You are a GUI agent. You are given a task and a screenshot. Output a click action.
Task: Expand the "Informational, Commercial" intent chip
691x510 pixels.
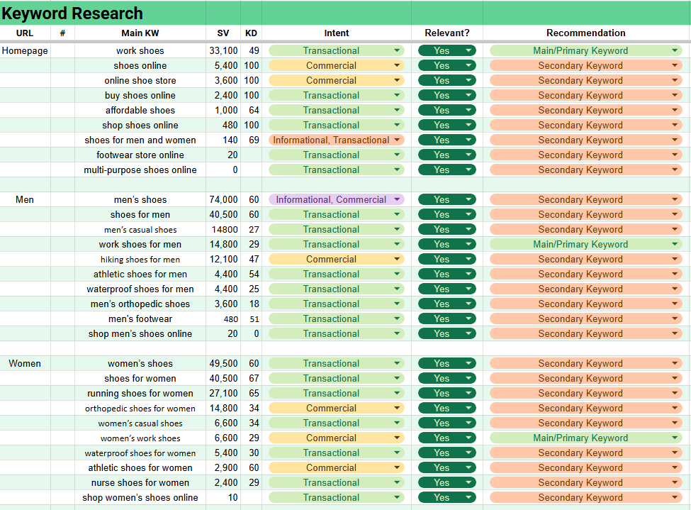pos(397,199)
